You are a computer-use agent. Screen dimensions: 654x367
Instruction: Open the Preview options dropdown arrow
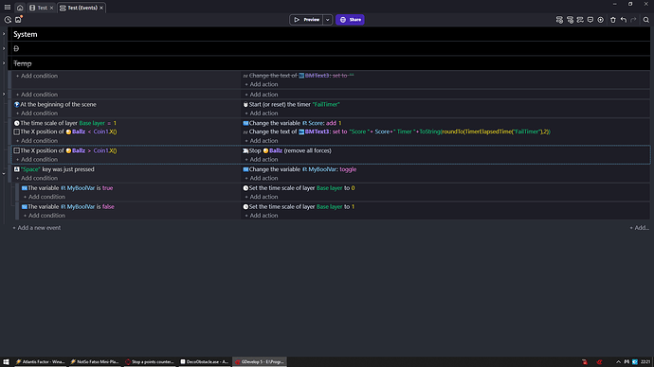click(327, 20)
